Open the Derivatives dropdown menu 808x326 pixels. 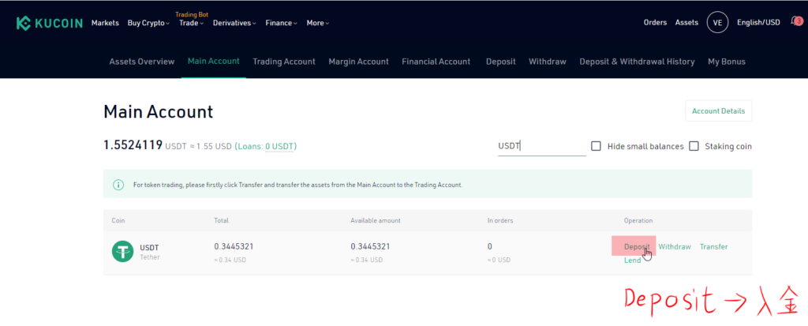[234, 23]
